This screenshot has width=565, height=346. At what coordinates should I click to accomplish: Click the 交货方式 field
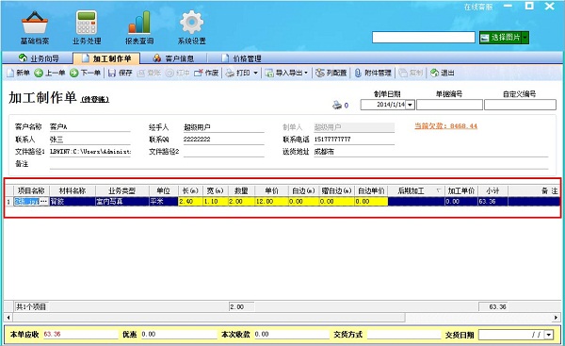point(404,335)
